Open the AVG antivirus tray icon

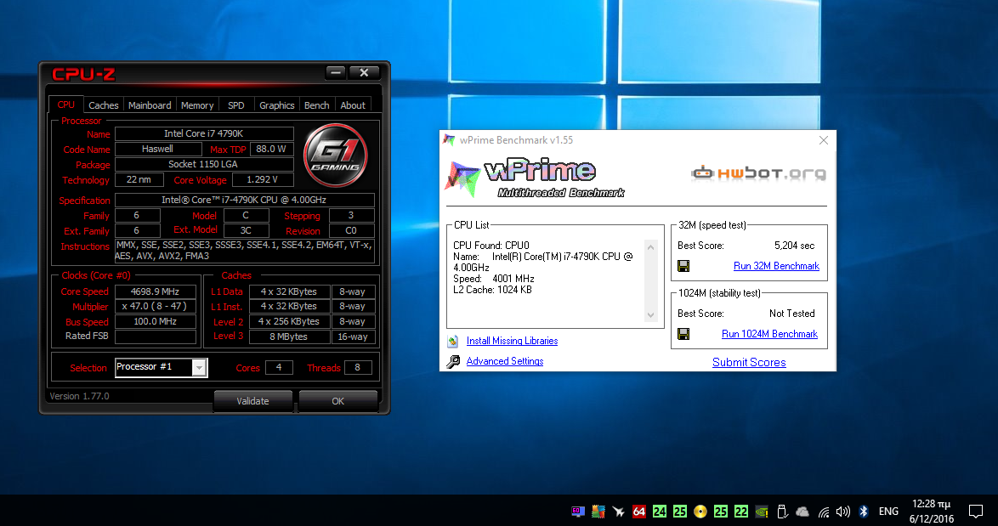point(598,512)
